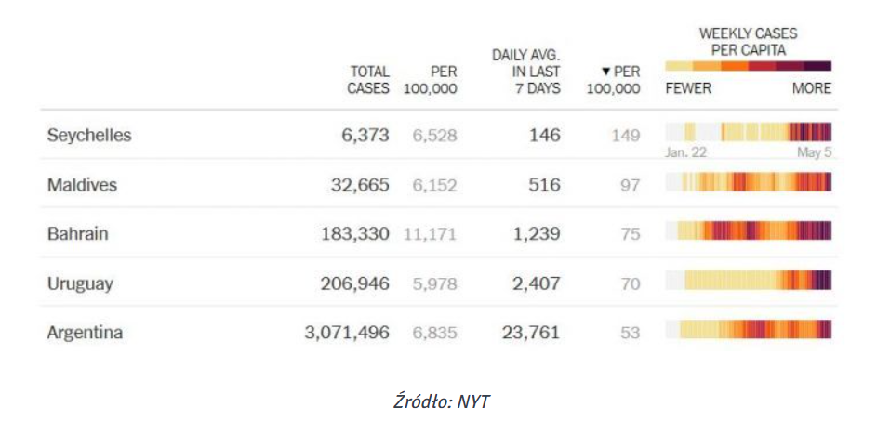The image size is (877, 421).
Task: Click the Maldives weekly cases heat strip
Action: (748, 182)
